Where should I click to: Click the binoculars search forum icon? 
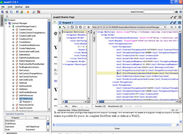pyautogui.click(x=176, y=12)
